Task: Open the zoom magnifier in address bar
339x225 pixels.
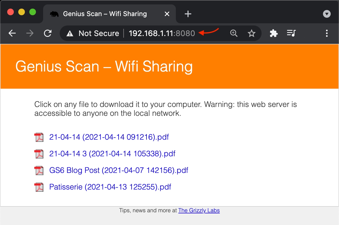Action: coord(234,34)
